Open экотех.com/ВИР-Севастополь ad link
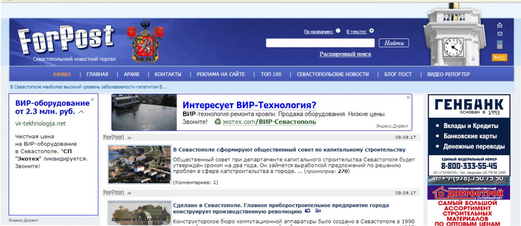The height and width of the screenshot is (226, 521). point(269,122)
